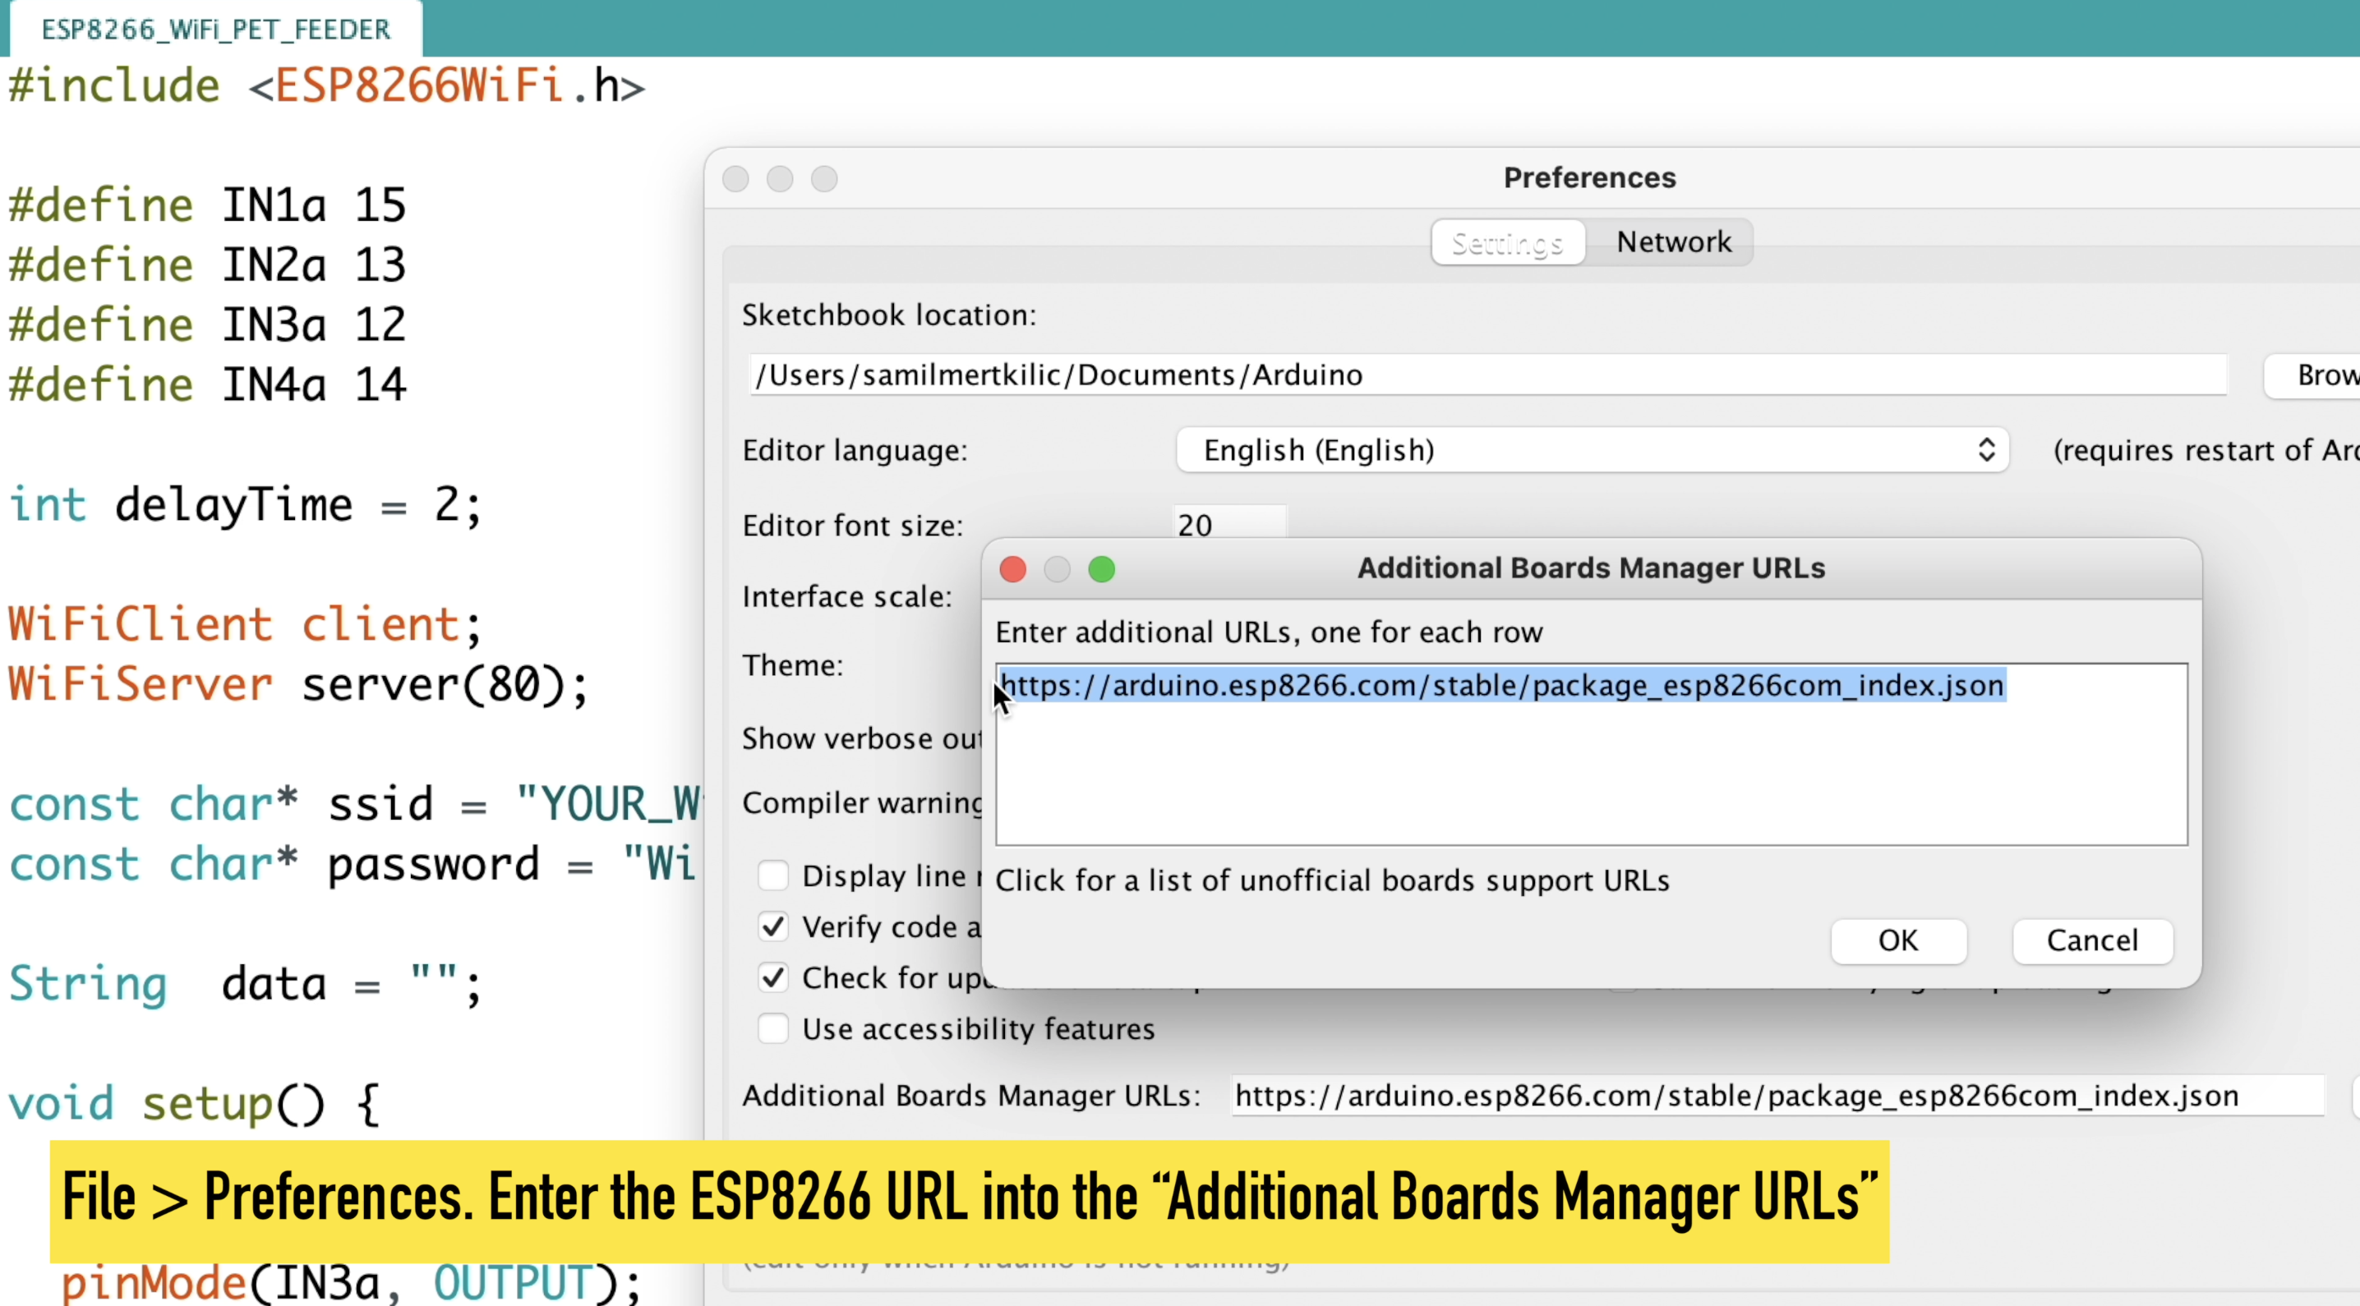
Task: Click the 'const char* password' code line
Action: click(x=353, y=865)
